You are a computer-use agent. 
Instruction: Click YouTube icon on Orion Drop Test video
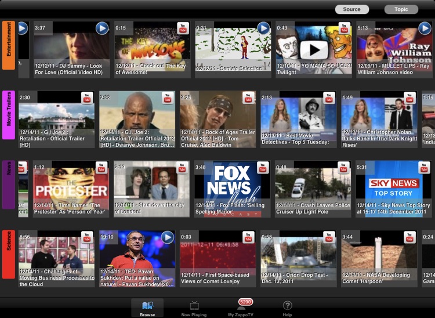329,237
